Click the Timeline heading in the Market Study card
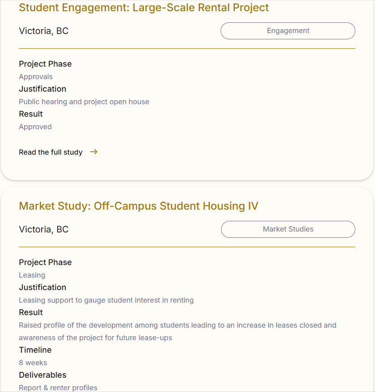This screenshot has height=392, width=375. point(35,350)
